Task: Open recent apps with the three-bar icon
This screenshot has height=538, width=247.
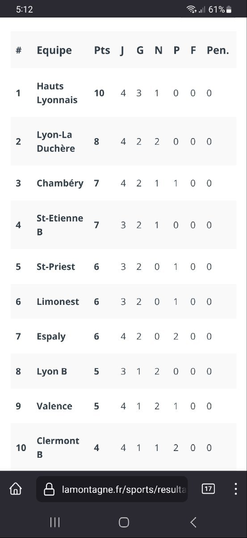Action: [x=55, y=522]
